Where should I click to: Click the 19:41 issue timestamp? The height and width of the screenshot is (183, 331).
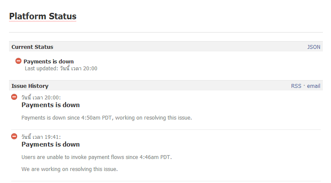41,137
